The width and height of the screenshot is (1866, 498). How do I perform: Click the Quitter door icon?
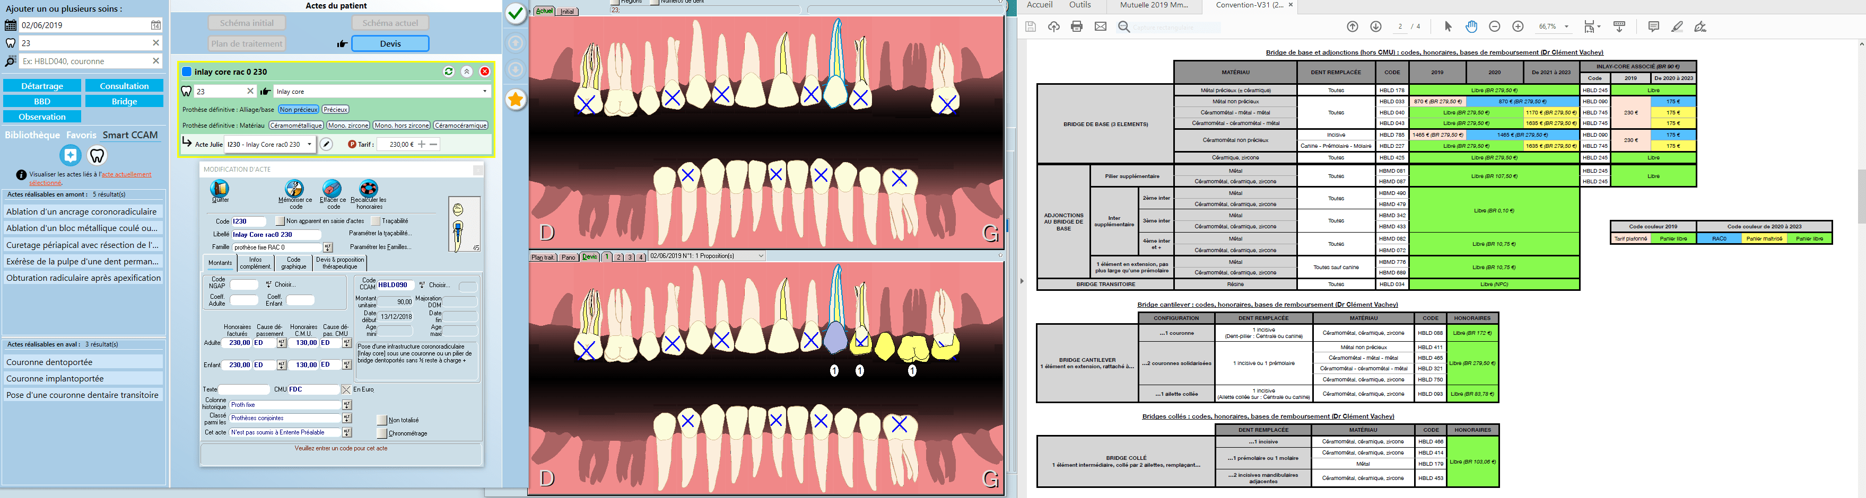[x=220, y=188]
